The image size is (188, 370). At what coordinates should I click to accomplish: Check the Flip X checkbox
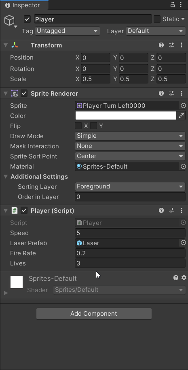[78, 126]
